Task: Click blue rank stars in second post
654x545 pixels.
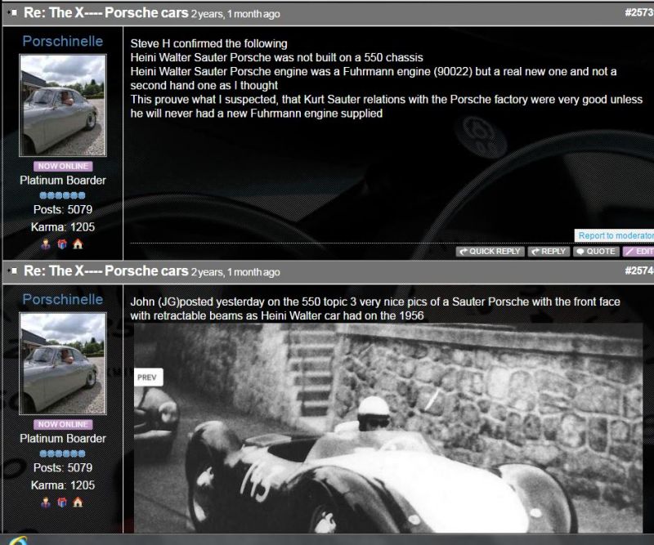Action: [63, 453]
